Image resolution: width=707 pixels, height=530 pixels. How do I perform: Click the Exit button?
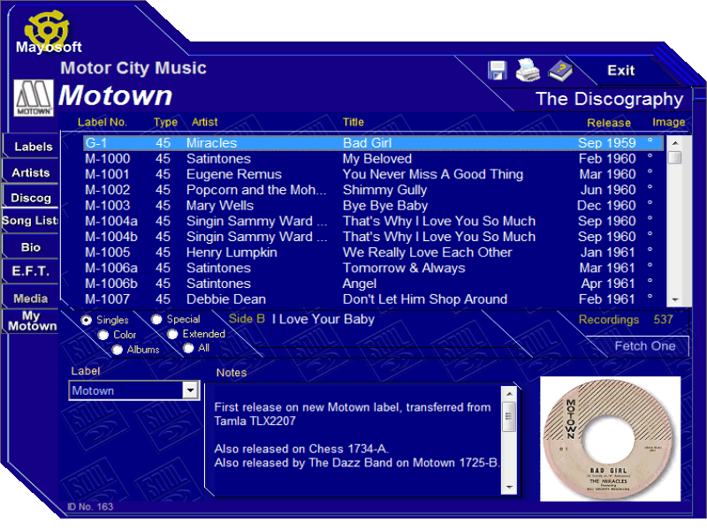click(620, 71)
